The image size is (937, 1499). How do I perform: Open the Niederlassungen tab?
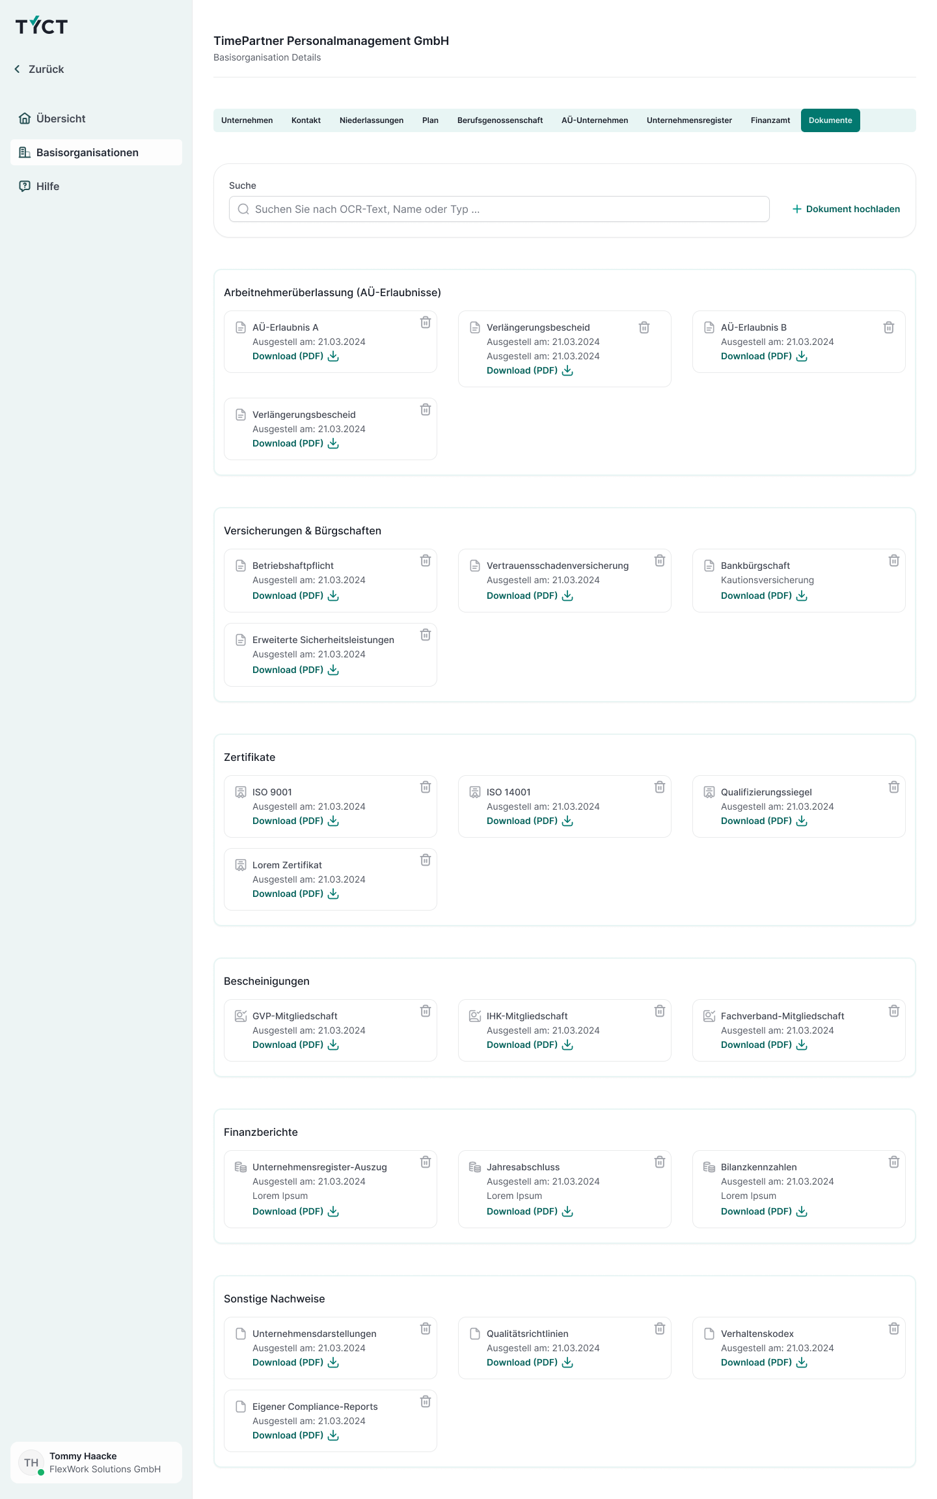point(372,120)
